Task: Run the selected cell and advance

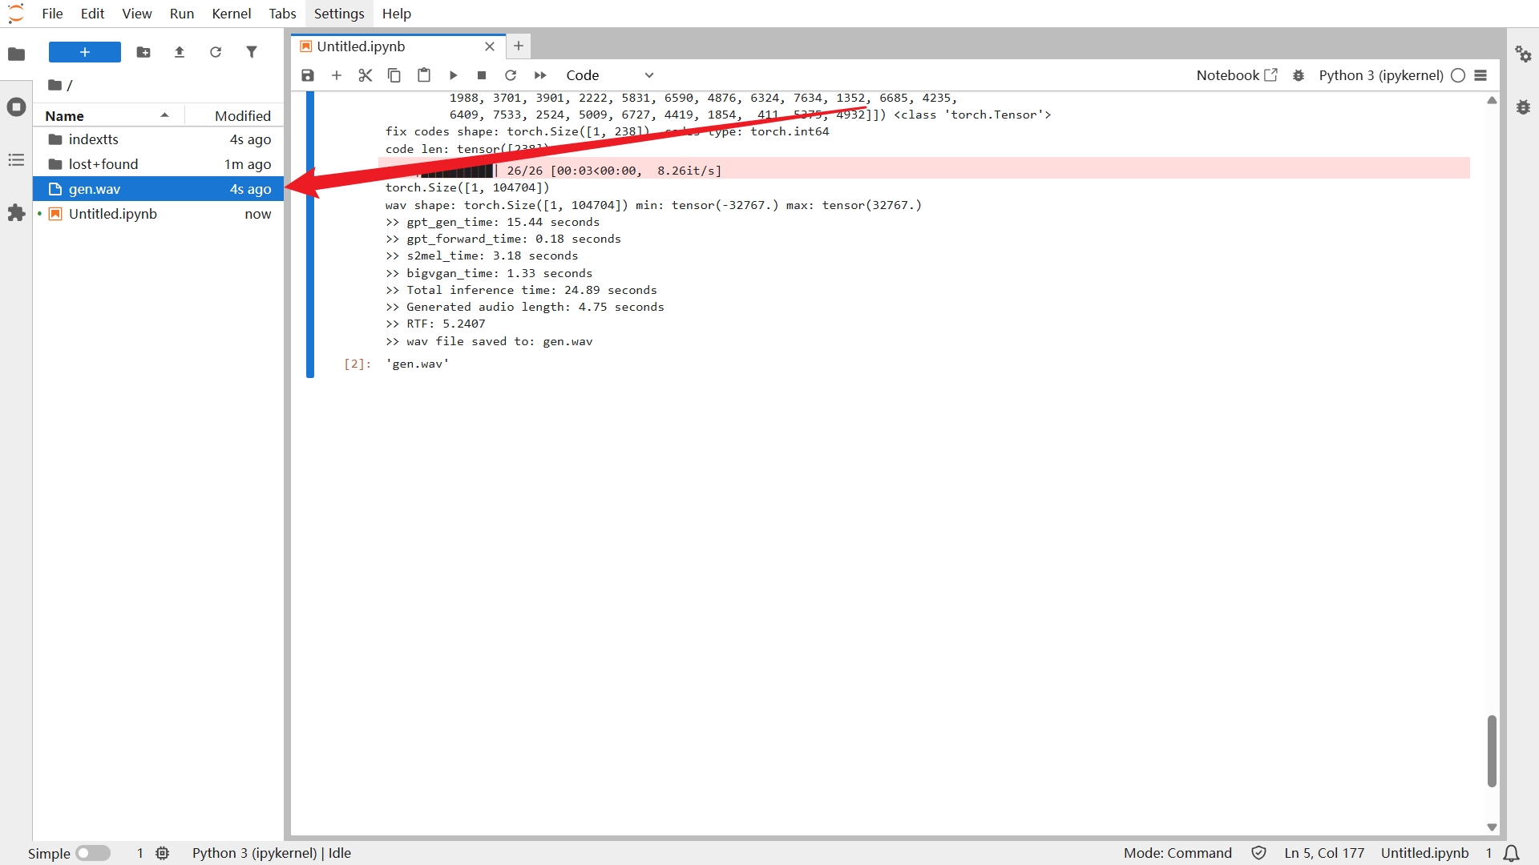Action: tap(453, 75)
